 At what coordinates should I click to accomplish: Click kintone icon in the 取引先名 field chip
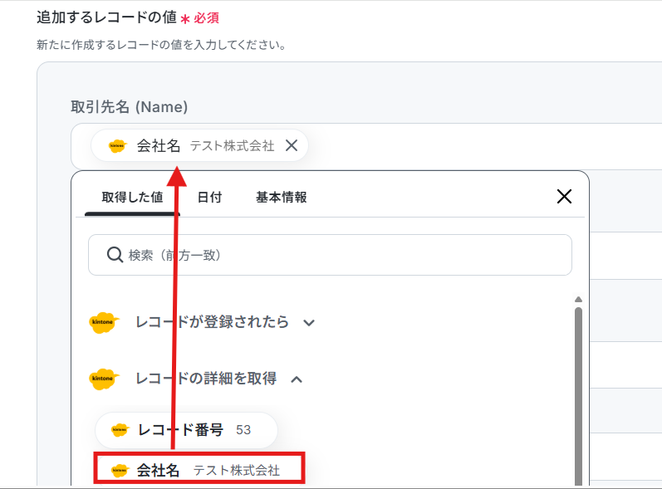[117, 146]
